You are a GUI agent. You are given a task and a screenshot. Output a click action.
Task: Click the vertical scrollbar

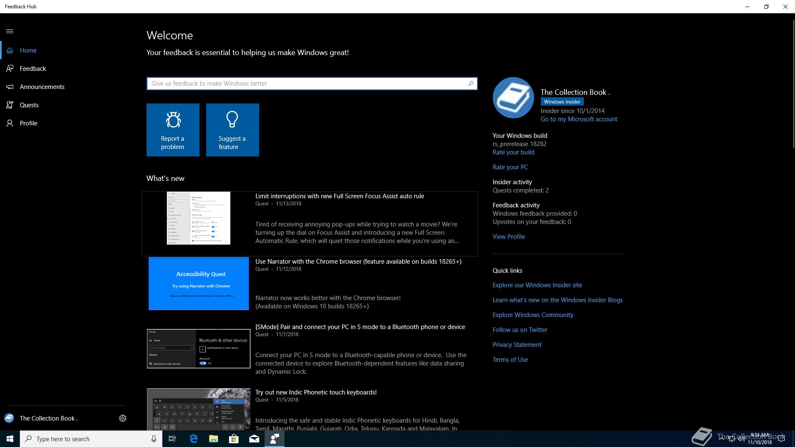793,83
